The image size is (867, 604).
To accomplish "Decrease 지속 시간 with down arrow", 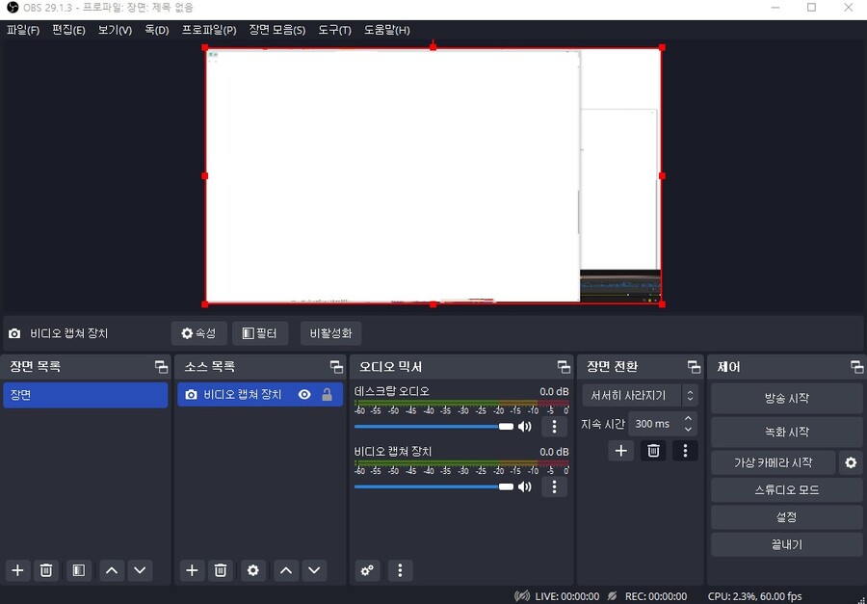I will point(688,430).
